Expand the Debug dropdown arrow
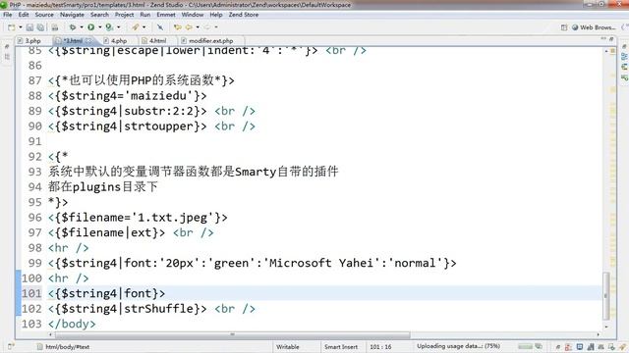Screen dimensions: 629x353 coord(82,27)
